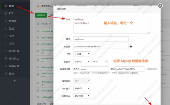Image resolution: width=170 pixels, height=105 pixels.
Task: Click the green 添加站点 button
Action: pyautogui.click(x=41, y=15)
